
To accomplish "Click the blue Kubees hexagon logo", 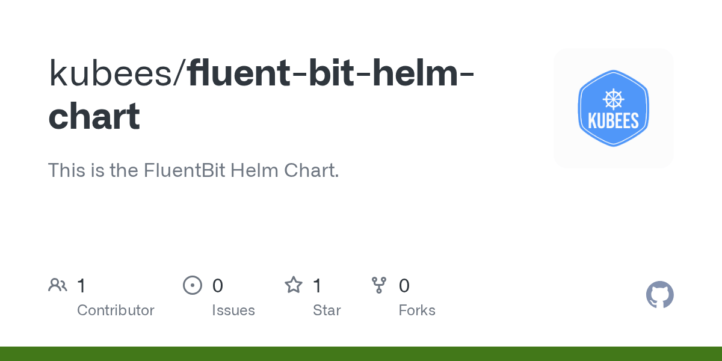I will 613,108.
